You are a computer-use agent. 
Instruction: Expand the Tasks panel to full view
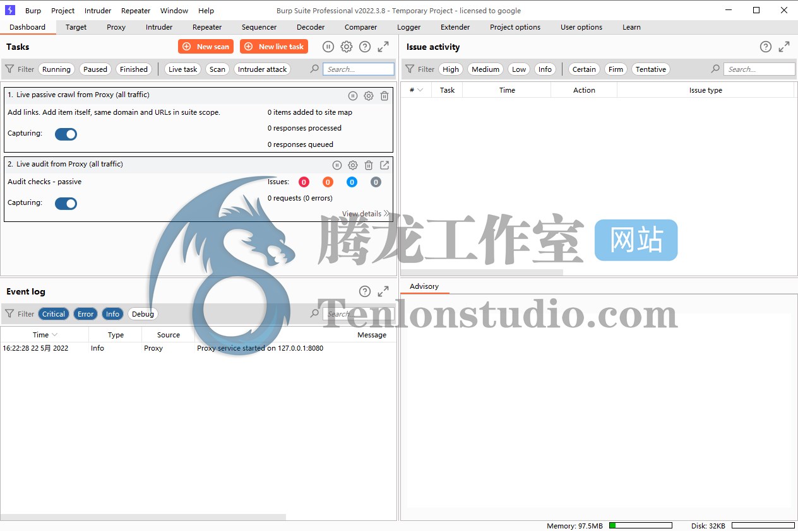[x=383, y=47]
